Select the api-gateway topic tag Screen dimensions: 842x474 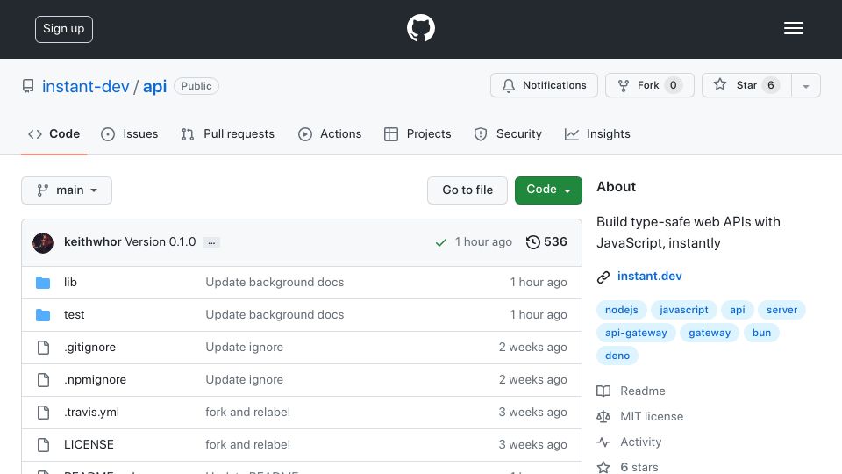636,333
